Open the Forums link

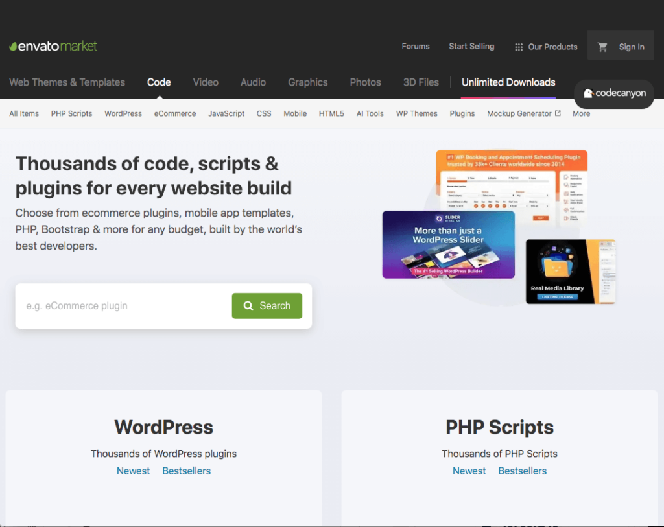point(416,47)
